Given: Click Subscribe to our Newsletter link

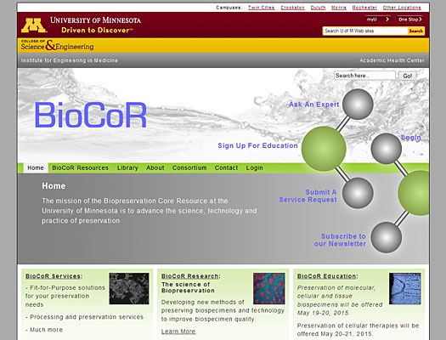Looking at the screenshot, I should [x=340, y=240].
